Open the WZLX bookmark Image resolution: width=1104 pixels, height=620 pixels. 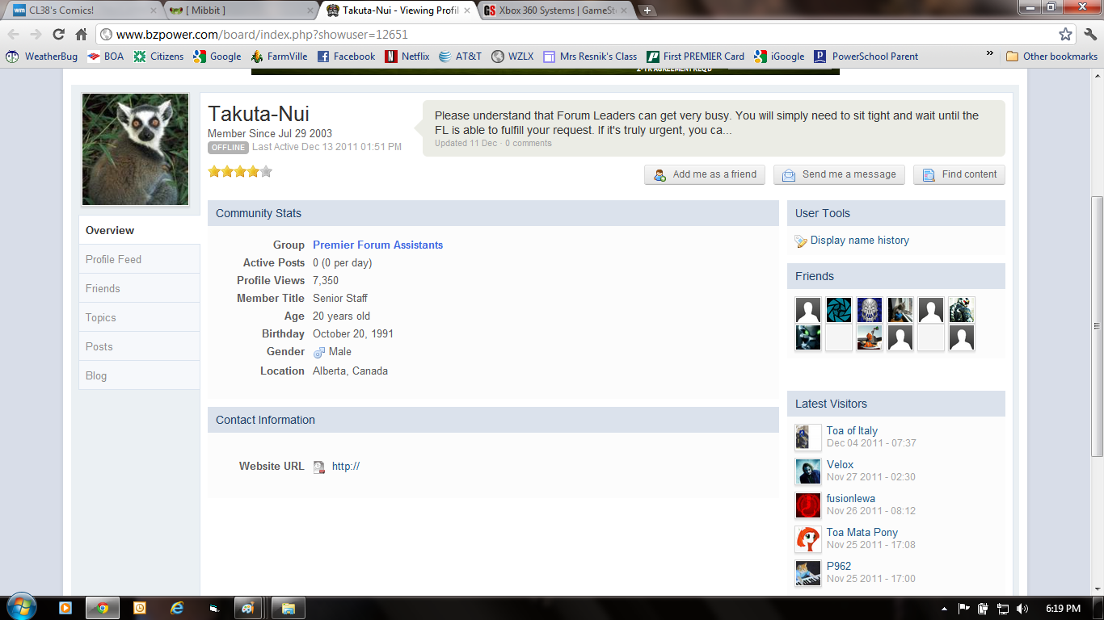[x=512, y=57]
